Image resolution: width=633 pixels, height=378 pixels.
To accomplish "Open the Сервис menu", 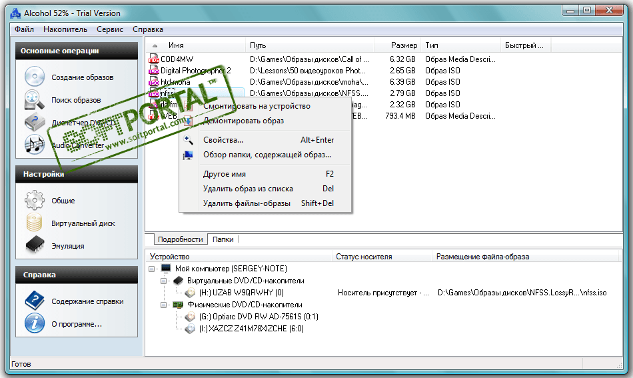I will tap(109, 29).
